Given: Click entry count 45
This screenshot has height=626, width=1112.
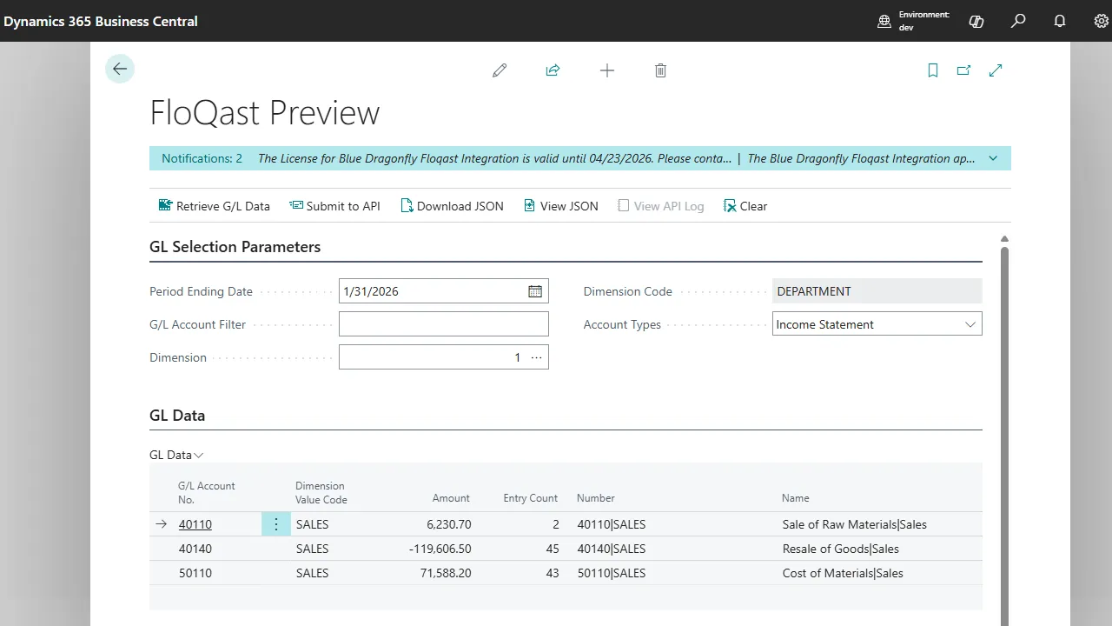Looking at the screenshot, I should tap(552, 549).
